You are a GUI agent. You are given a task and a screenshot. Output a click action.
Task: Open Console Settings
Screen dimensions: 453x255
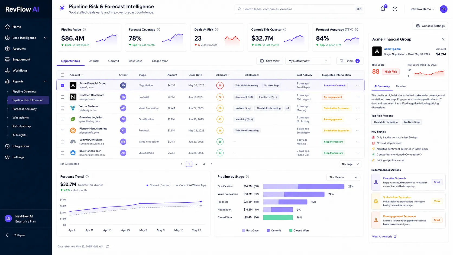430,26
